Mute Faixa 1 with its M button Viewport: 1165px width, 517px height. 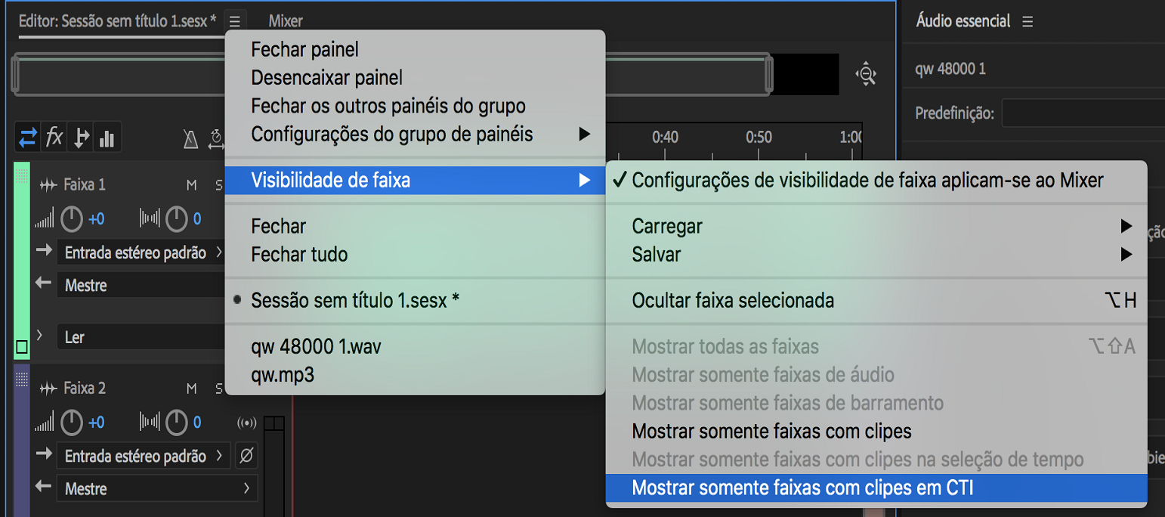click(x=192, y=185)
